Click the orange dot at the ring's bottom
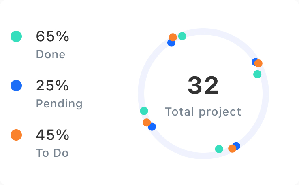299x185 pixels. tap(232, 149)
